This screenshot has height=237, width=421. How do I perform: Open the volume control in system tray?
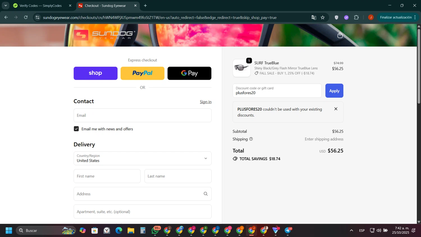[379, 231]
